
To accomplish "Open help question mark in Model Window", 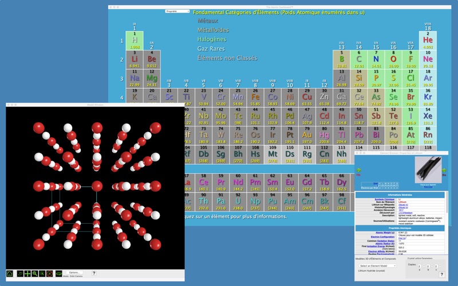I will [x=94, y=273].
